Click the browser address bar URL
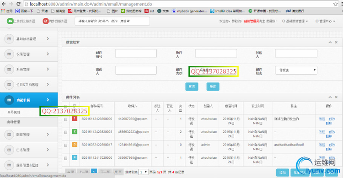The height and width of the screenshot is (178, 343). (91, 4)
